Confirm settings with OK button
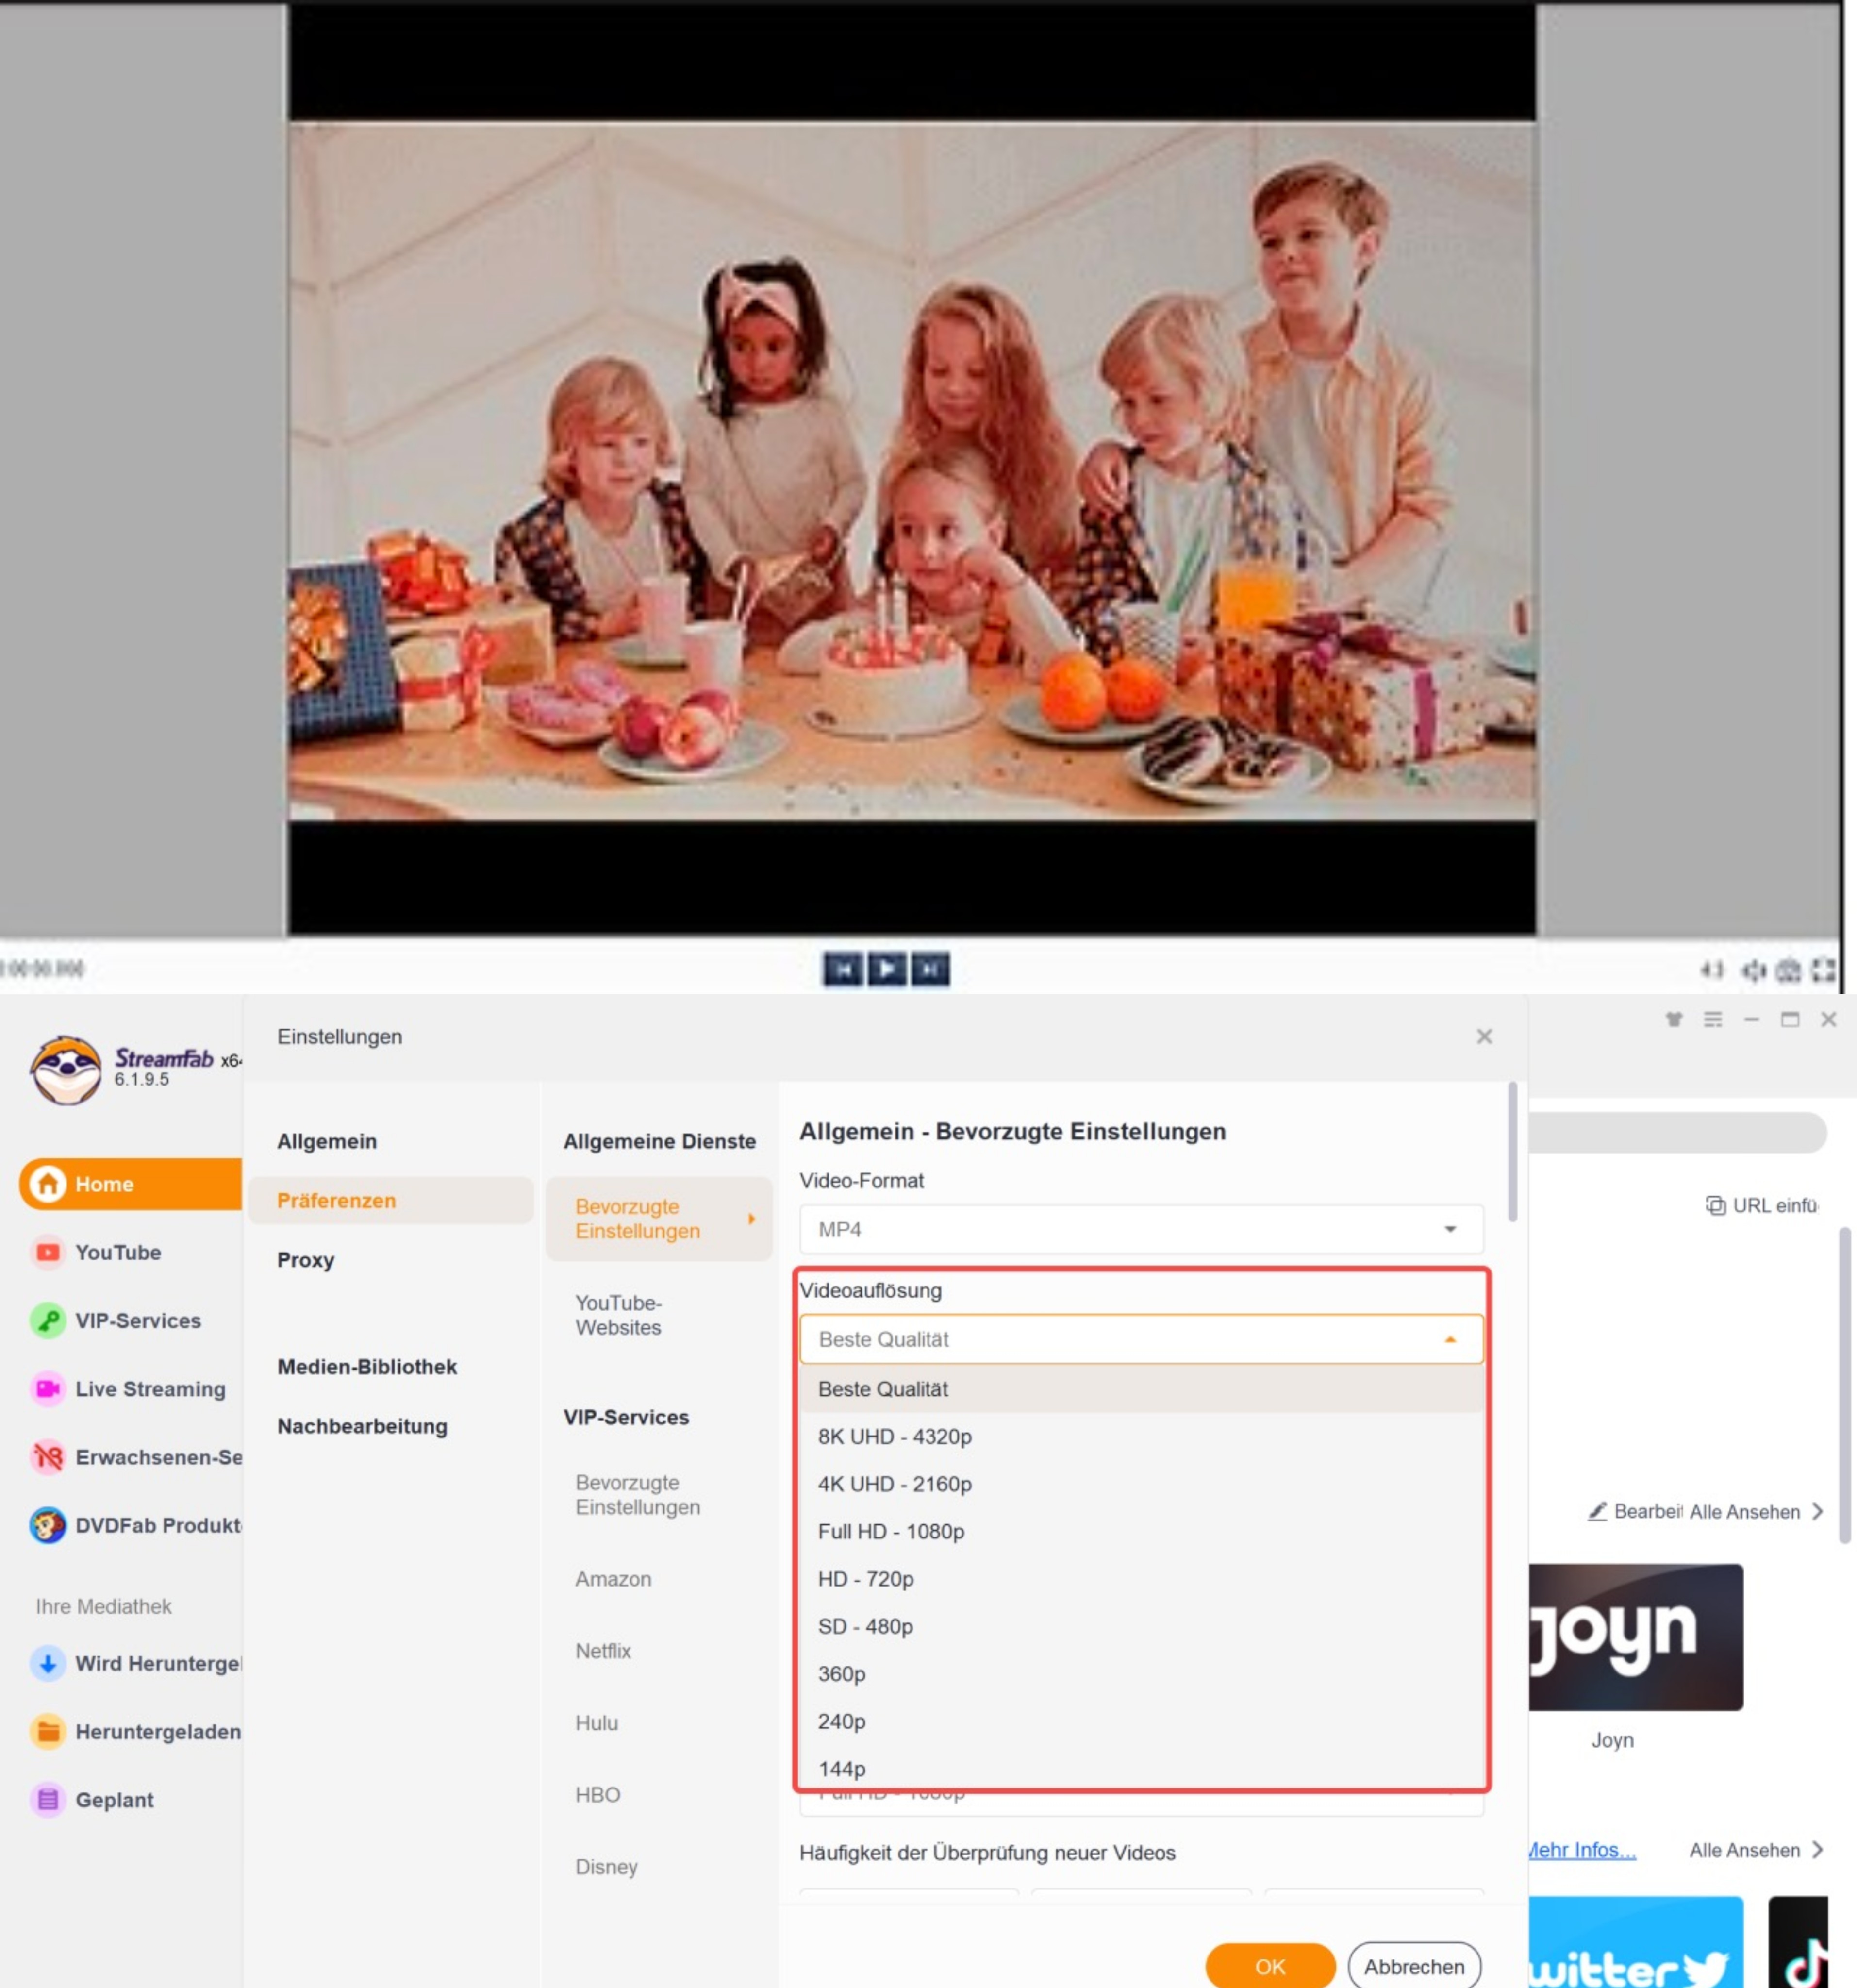Screen dimensions: 1857x1988 [x=1270, y=1966]
